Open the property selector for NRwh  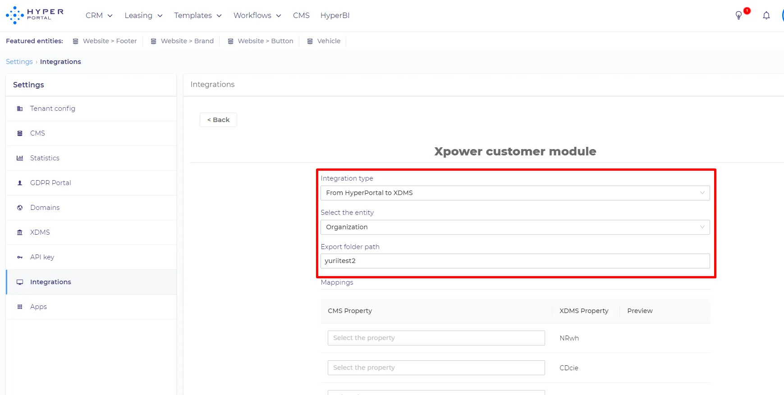point(436,338)
